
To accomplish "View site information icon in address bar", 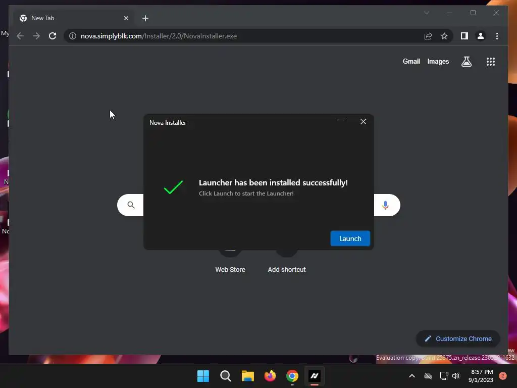I will 73,36.
